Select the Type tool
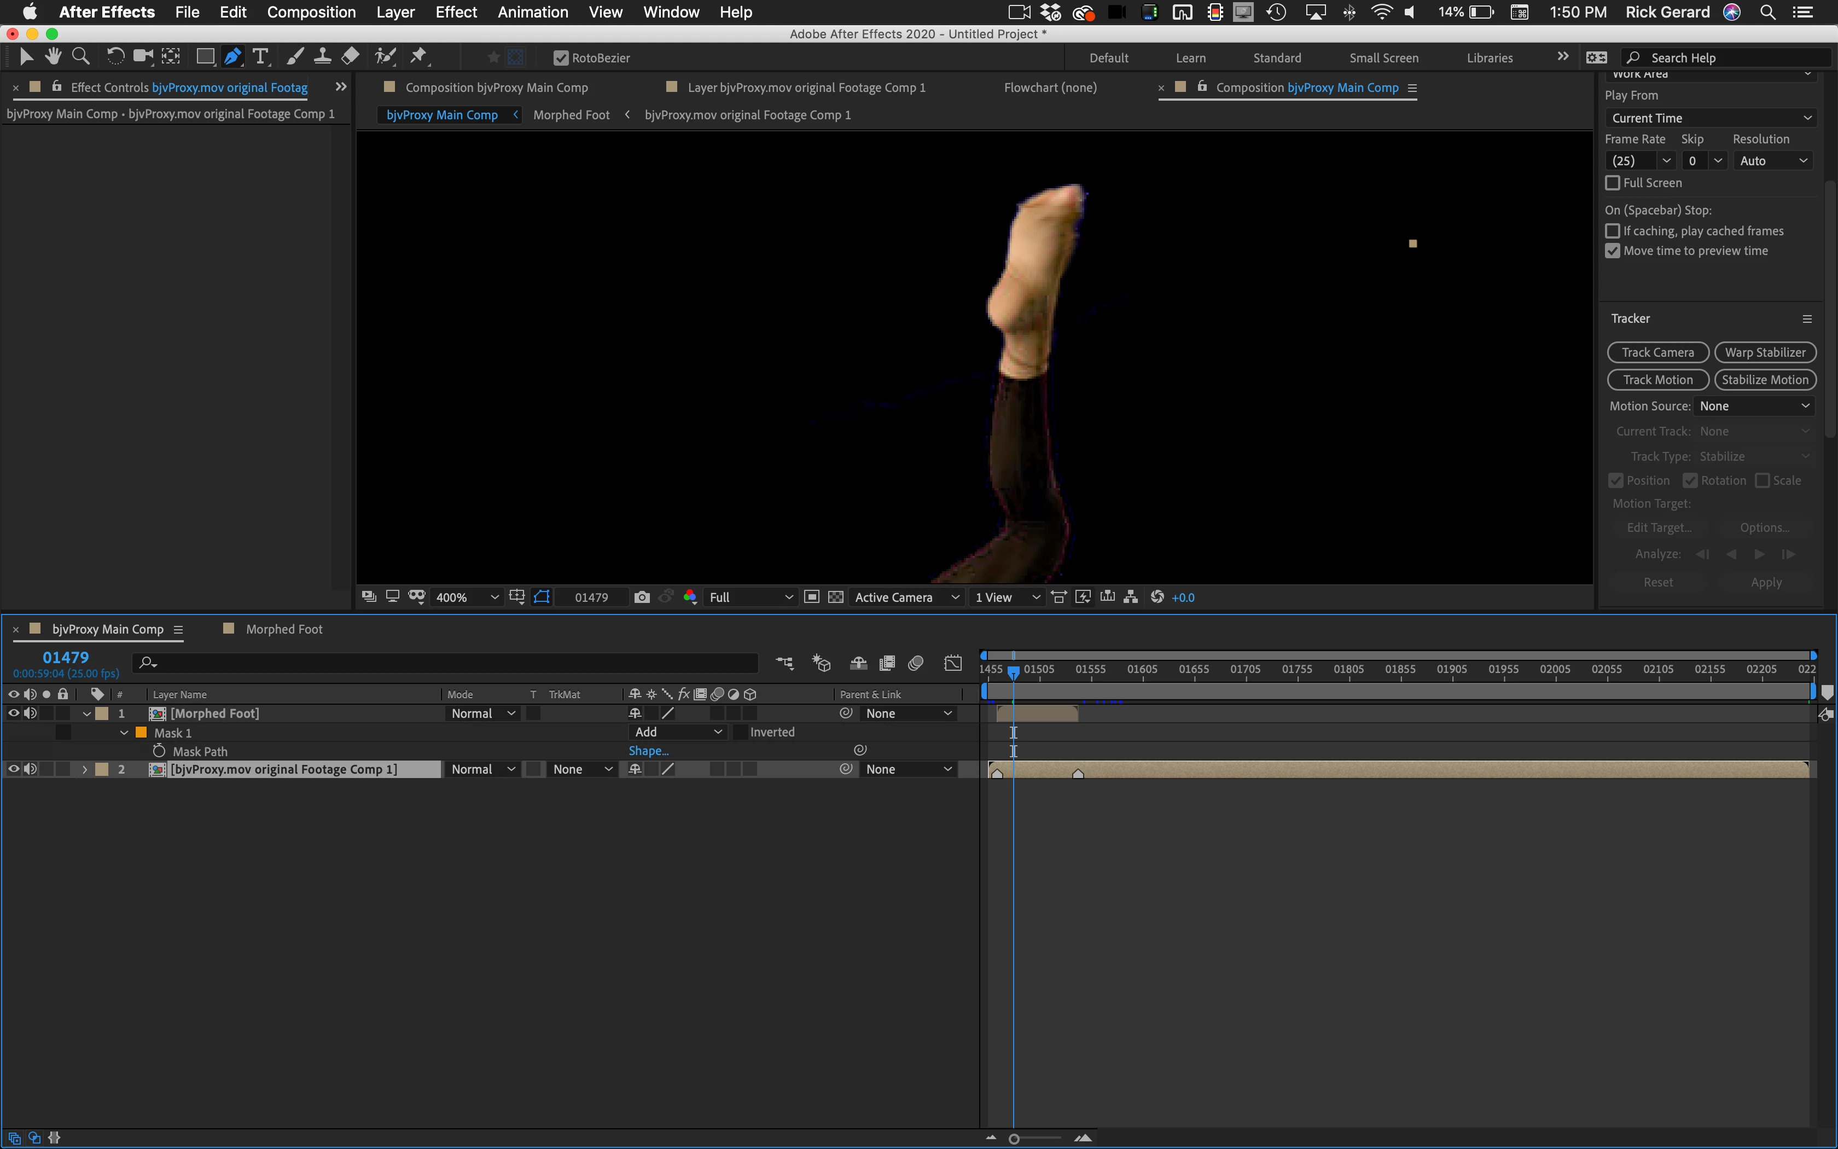Image resolution: width=1838 pixels, height=1149 pixels. coord(260,56)
